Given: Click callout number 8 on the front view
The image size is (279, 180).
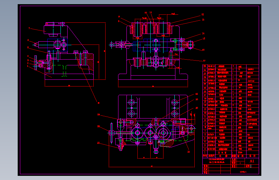Looking at the screenshot, I should [x=119, y=21].
